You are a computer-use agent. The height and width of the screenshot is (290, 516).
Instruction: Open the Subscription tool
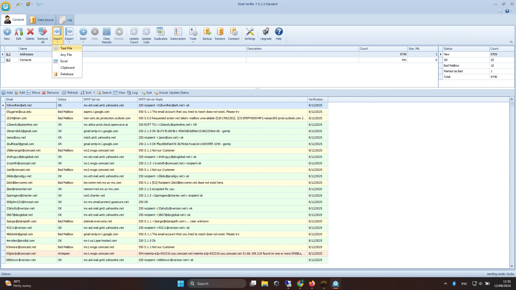(x=178, y=34)
